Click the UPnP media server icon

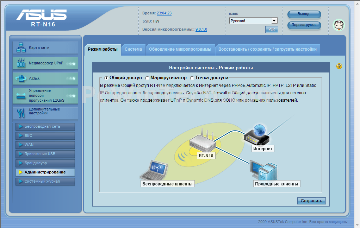21,63
